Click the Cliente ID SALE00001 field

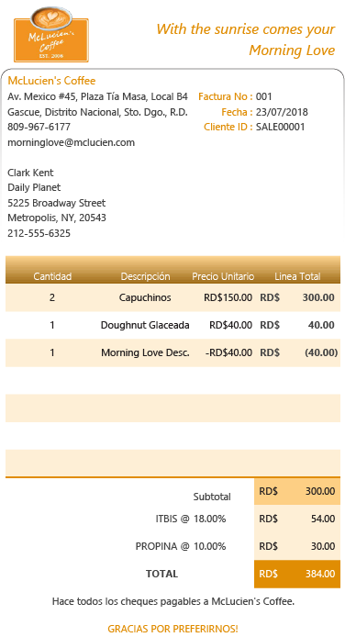[x=280, y=128]
